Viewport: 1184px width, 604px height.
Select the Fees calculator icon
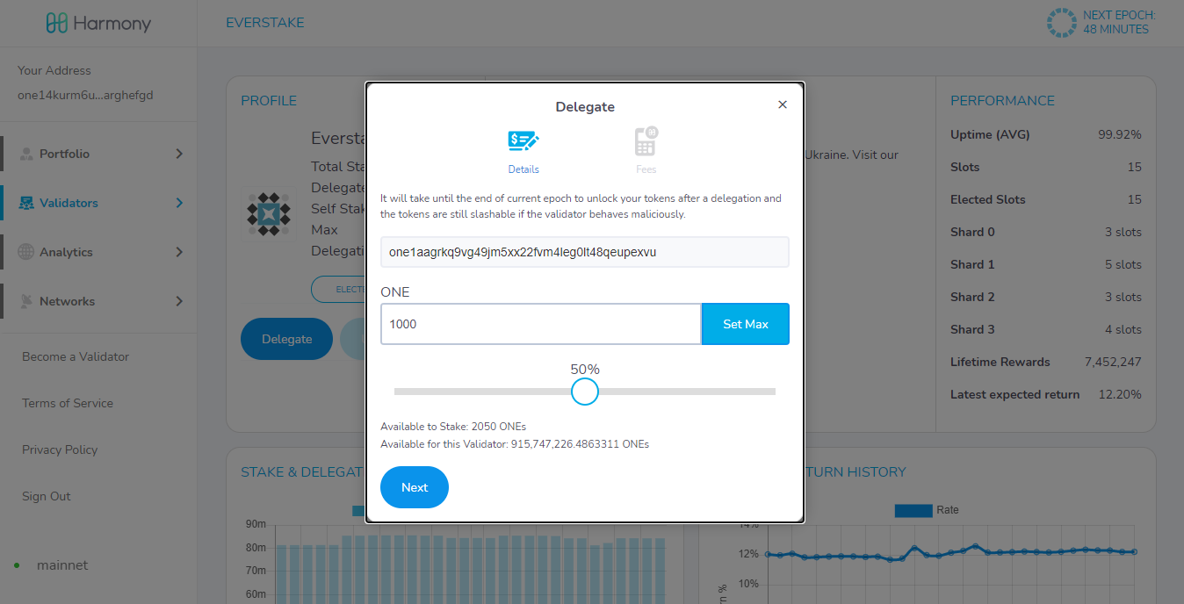[x=646, y=140]
